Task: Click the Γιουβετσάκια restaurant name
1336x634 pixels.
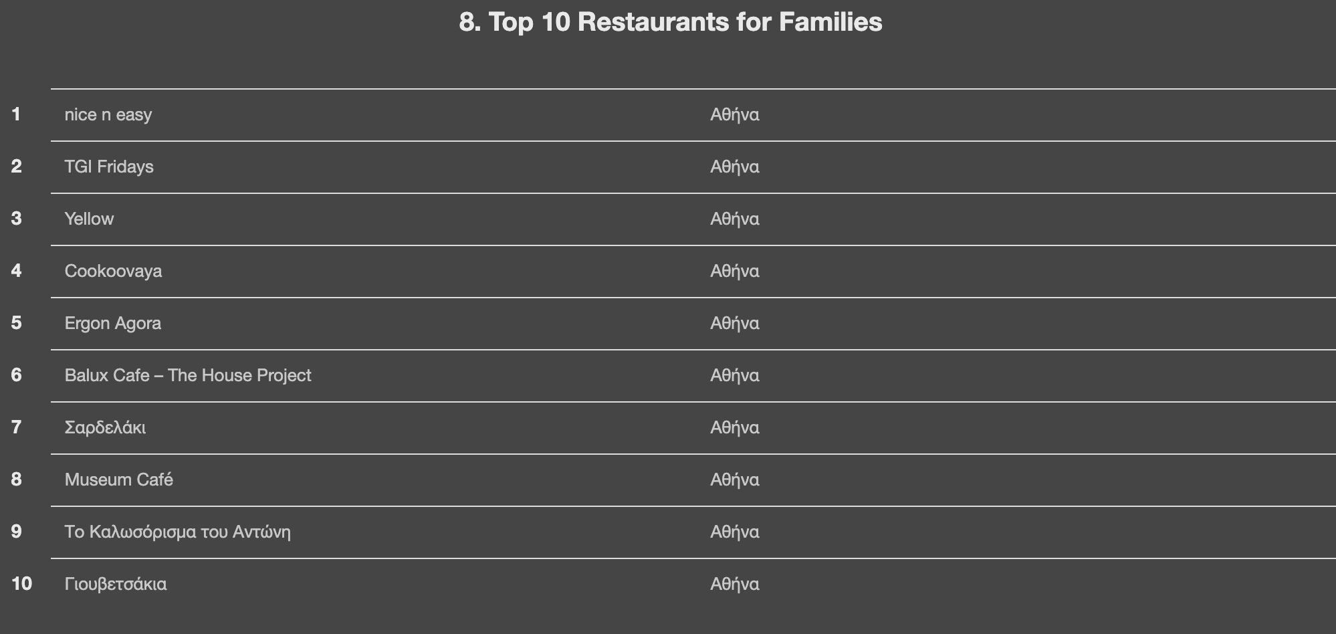Action: coord(116,585)
